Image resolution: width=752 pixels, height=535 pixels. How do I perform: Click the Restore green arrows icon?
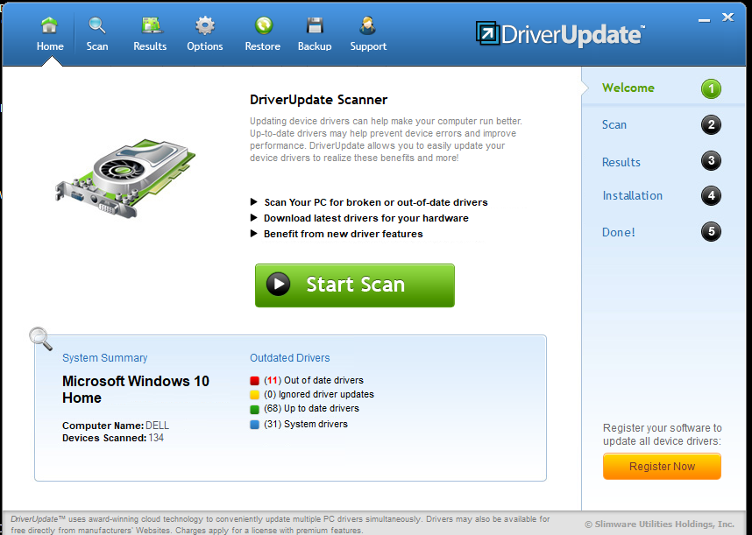tap(263, 25)
